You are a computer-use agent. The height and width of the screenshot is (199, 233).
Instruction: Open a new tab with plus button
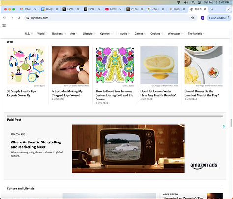[x=212, y=9]
